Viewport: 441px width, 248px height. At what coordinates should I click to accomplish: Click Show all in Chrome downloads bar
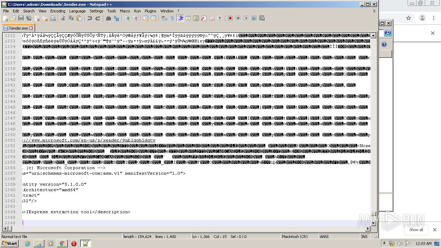pos(416,230)
